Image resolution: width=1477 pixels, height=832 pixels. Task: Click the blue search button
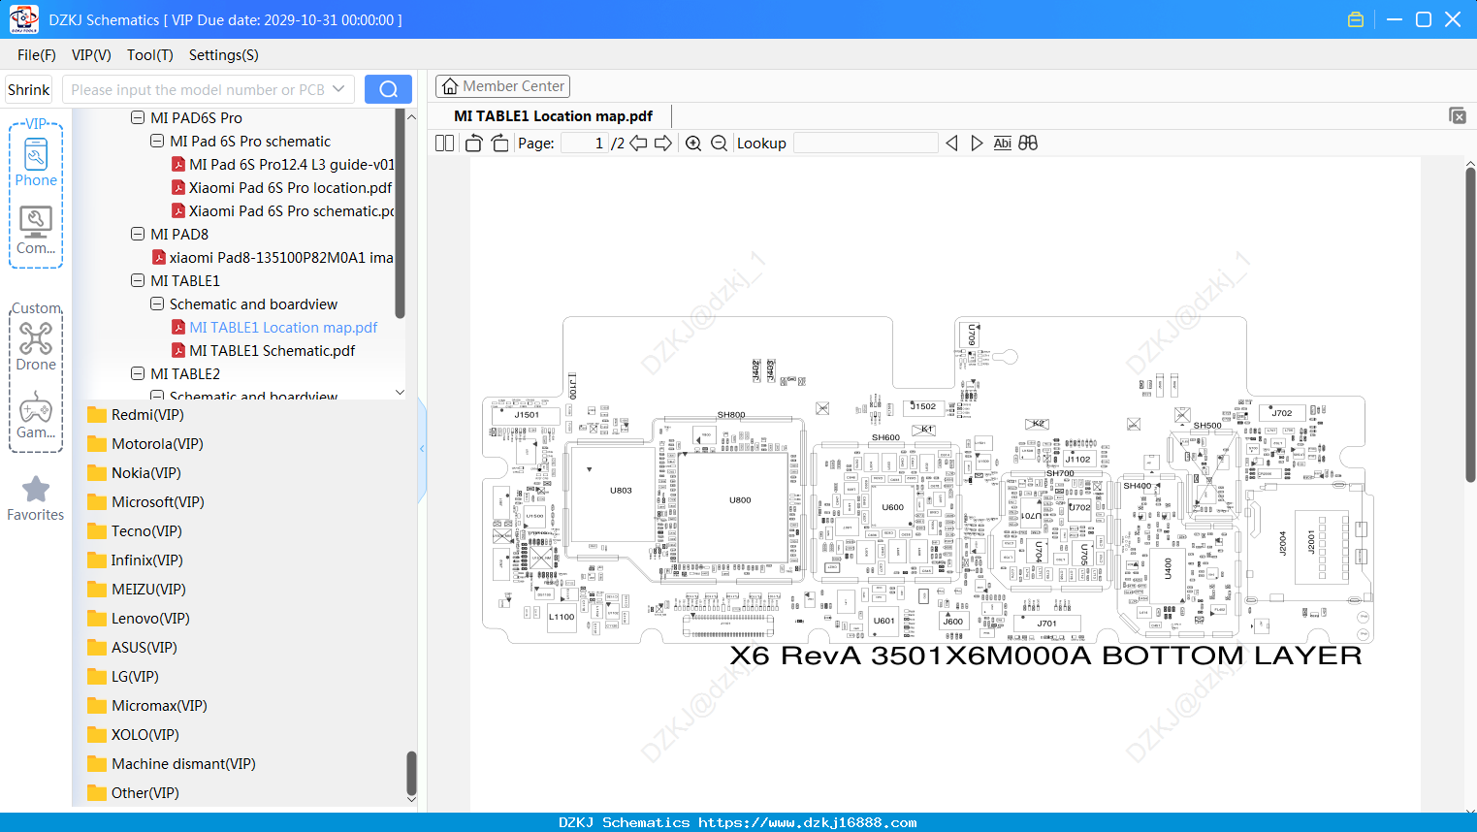coord(388,89)
